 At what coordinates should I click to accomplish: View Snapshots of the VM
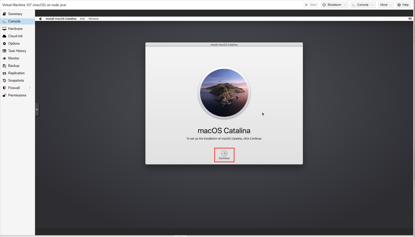tap(16, 81)
